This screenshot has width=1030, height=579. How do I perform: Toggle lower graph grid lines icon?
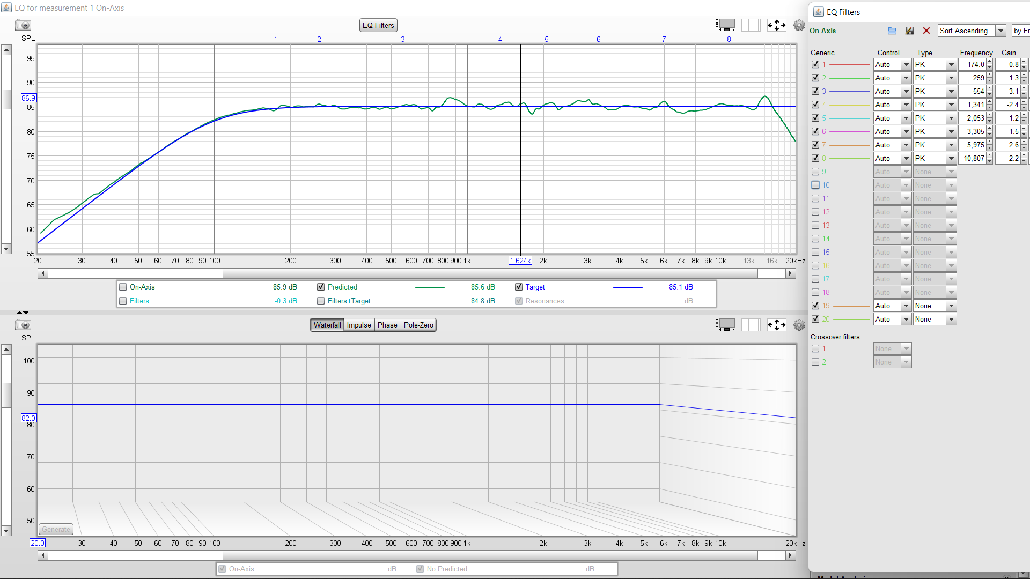pos(751,325)
